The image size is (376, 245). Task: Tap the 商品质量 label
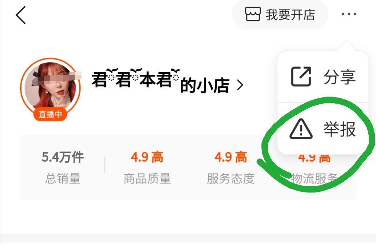pos(147,179)
